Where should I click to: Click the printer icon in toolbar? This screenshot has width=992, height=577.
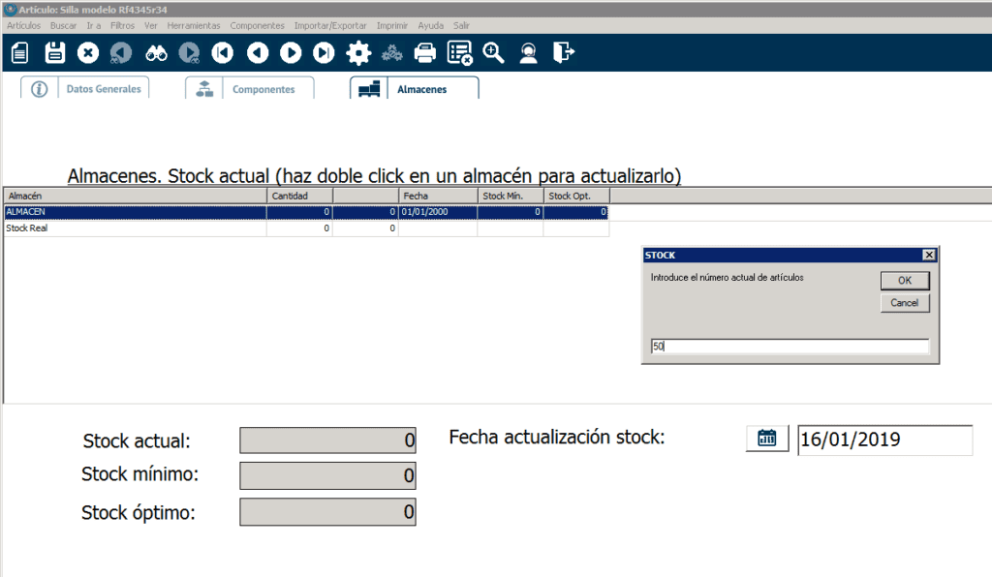click(425, 53)
